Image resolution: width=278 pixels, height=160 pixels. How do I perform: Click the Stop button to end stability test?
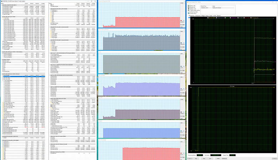[196, 159]
